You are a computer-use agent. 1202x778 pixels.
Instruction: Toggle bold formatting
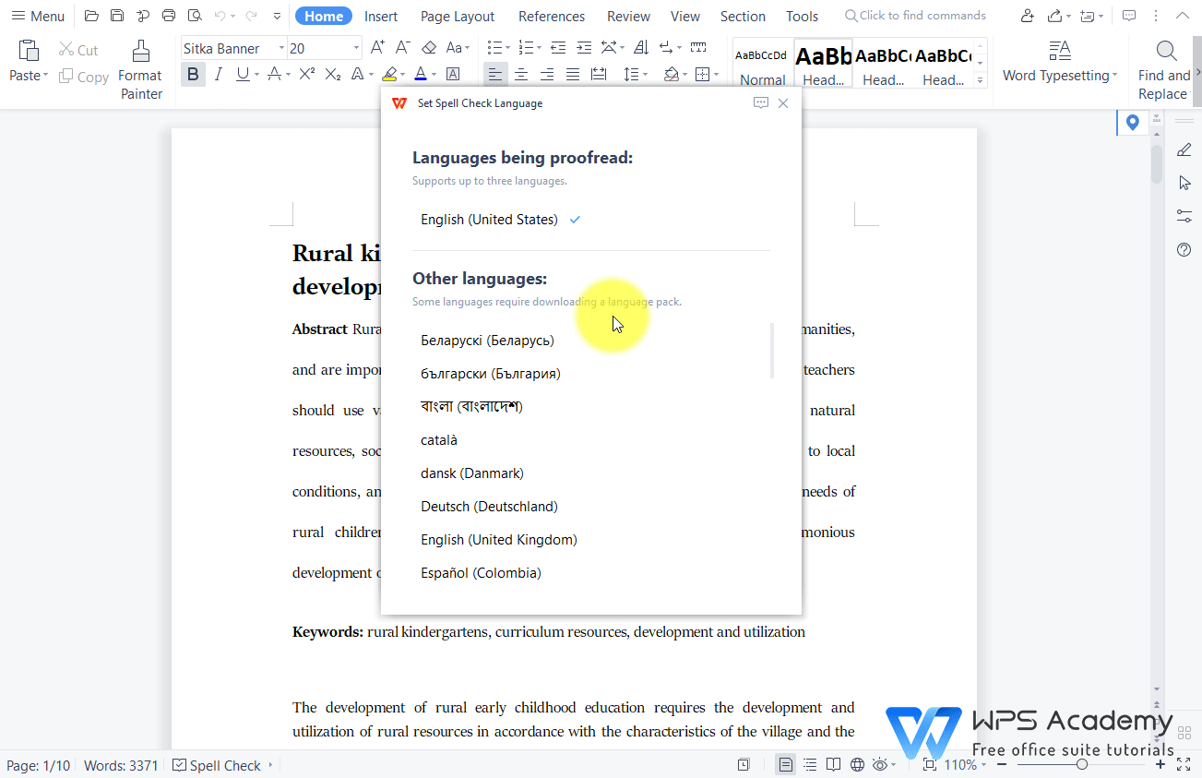(x=193, y=74)
